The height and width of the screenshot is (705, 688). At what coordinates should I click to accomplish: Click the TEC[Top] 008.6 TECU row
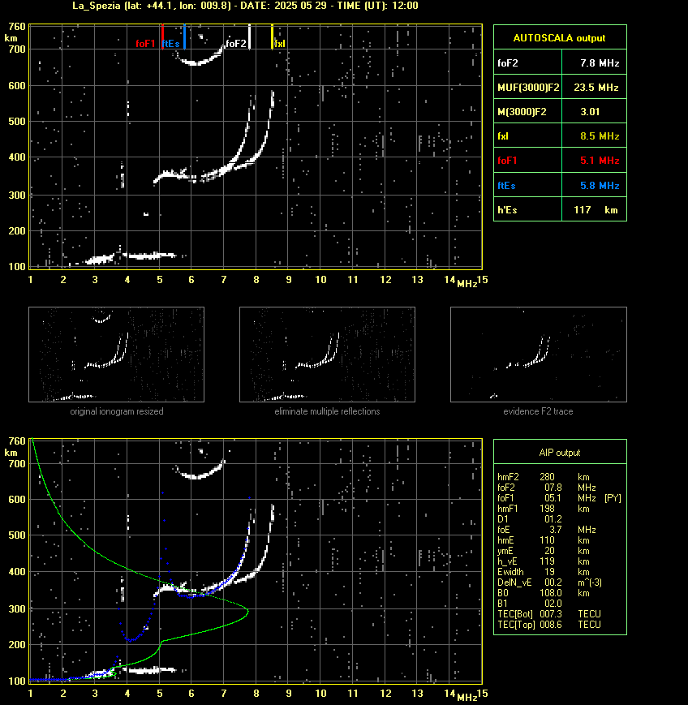click(x=549, y=625)
